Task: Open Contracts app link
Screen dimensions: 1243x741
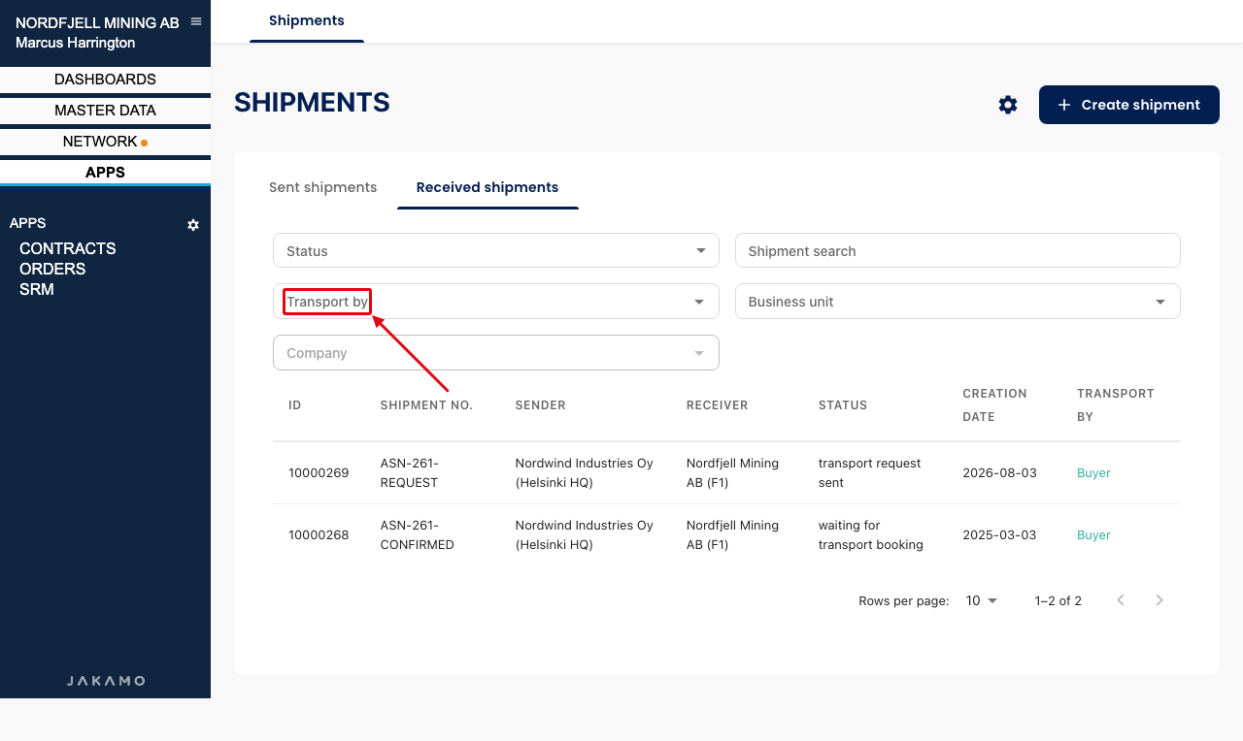Action: (x=68, y=248)
